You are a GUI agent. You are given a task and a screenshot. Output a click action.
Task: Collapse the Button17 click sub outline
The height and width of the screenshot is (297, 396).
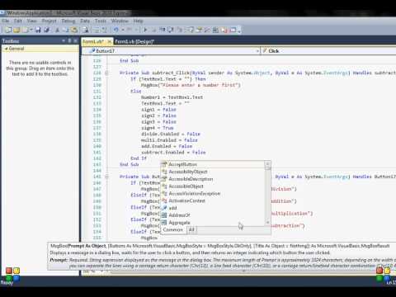click(106, 177)
